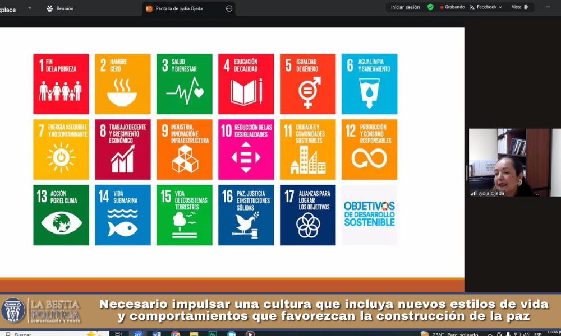The image size is (561, 336).
Task: Select the 16 Paz, justicia e instituciones tile
Action: point(246,215)
